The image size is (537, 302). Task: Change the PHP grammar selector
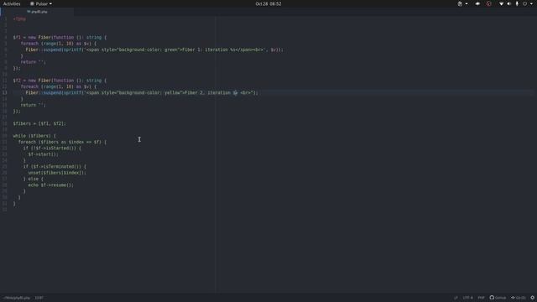tap(481, 298)
